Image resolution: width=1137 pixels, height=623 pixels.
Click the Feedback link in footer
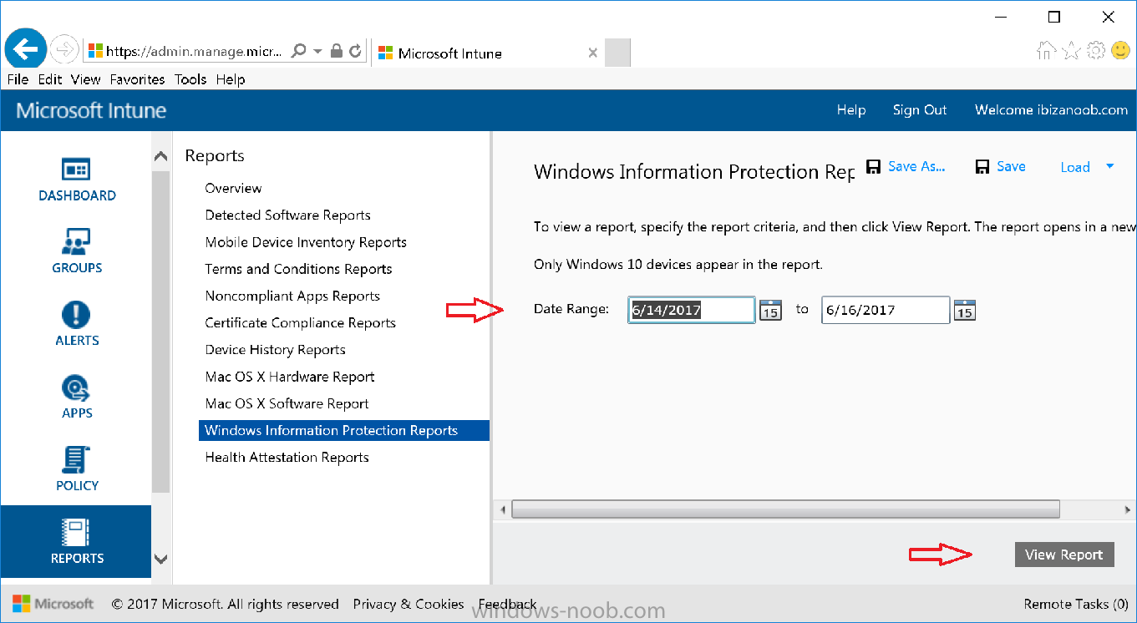[507, 604]
